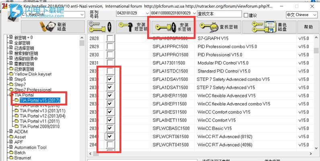Click the text WinCC RT Advanced (8192)
This screenshot has width=320, height=161.
tap(225, 136)
